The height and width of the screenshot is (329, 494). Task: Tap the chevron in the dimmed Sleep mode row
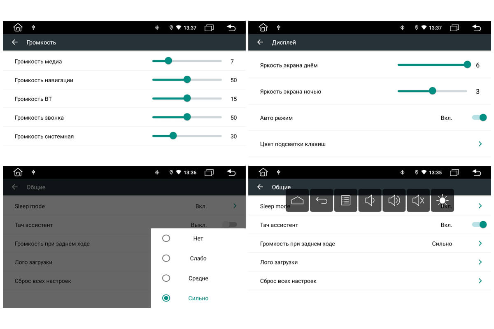235,206
